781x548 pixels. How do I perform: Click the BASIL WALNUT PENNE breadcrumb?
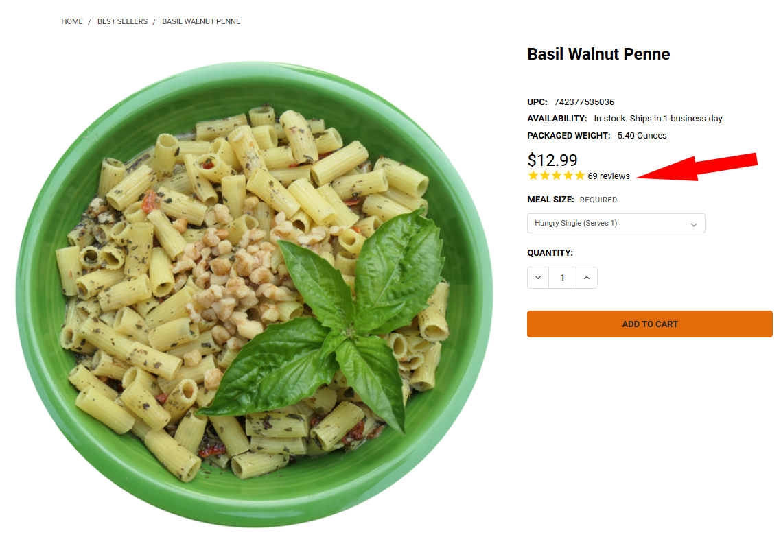point(201,21)
